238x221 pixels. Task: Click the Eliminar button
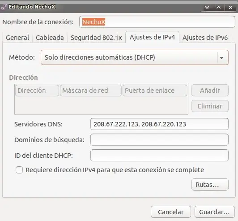[210, 106]
